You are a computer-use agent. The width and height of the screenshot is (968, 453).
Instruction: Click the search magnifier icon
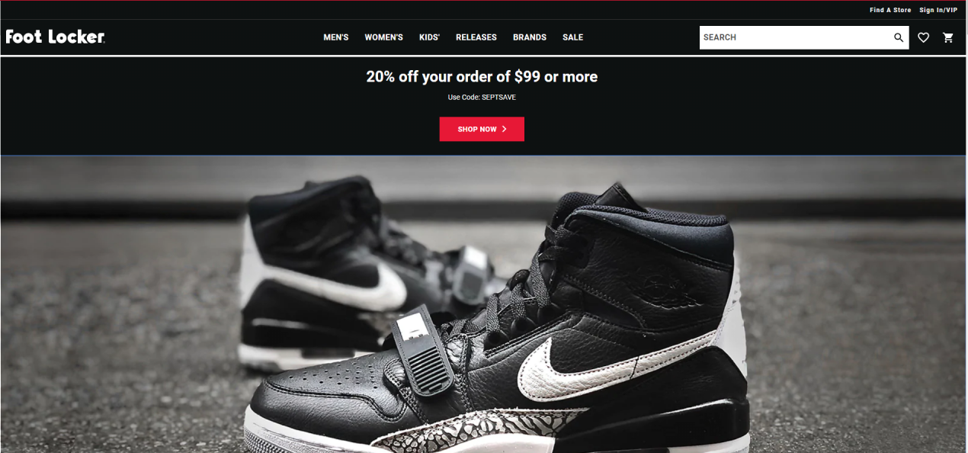(x=899, y=37)
